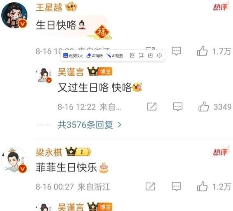The width and height of the screenshot is (233, 211).
Task: Repost 梁永棋's birthday comment
Action: tap(150, 186)
